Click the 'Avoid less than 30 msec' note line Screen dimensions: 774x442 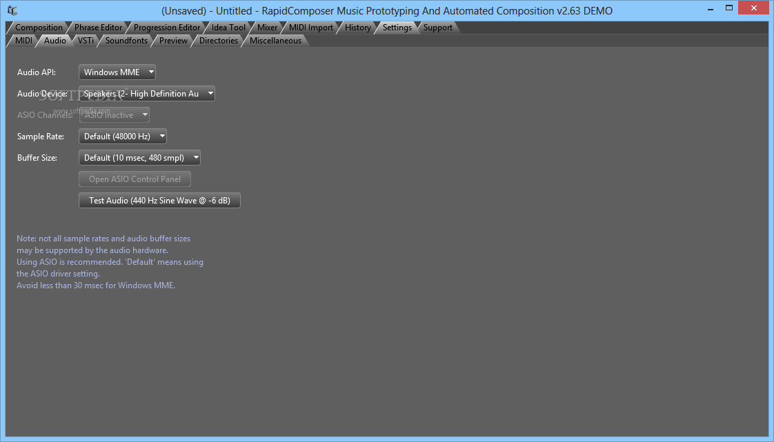pyautogui.click(x=96, y=285)
